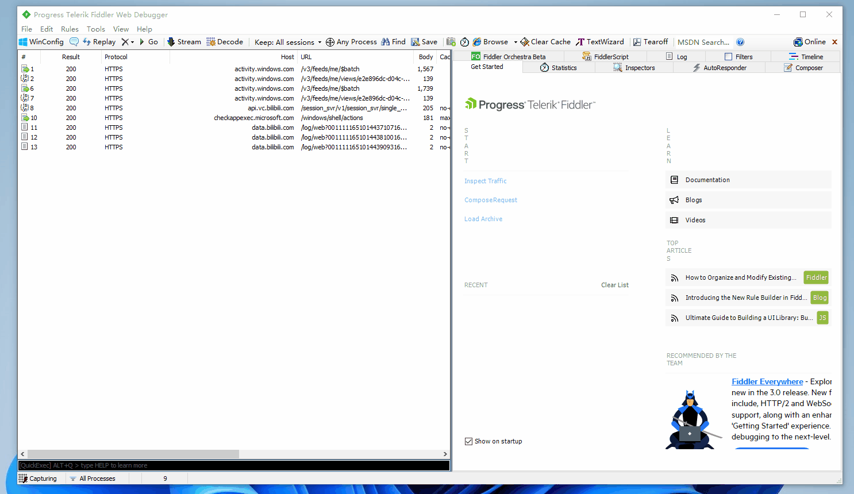Click Tearoff to detach inspectors
Viewport: 854px width, 494px height.
(x=651, y=42)
